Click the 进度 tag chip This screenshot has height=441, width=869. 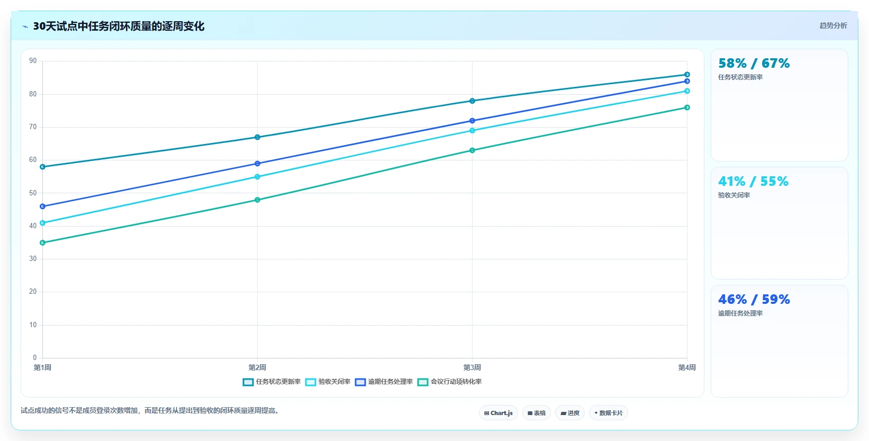coord(570,413)
